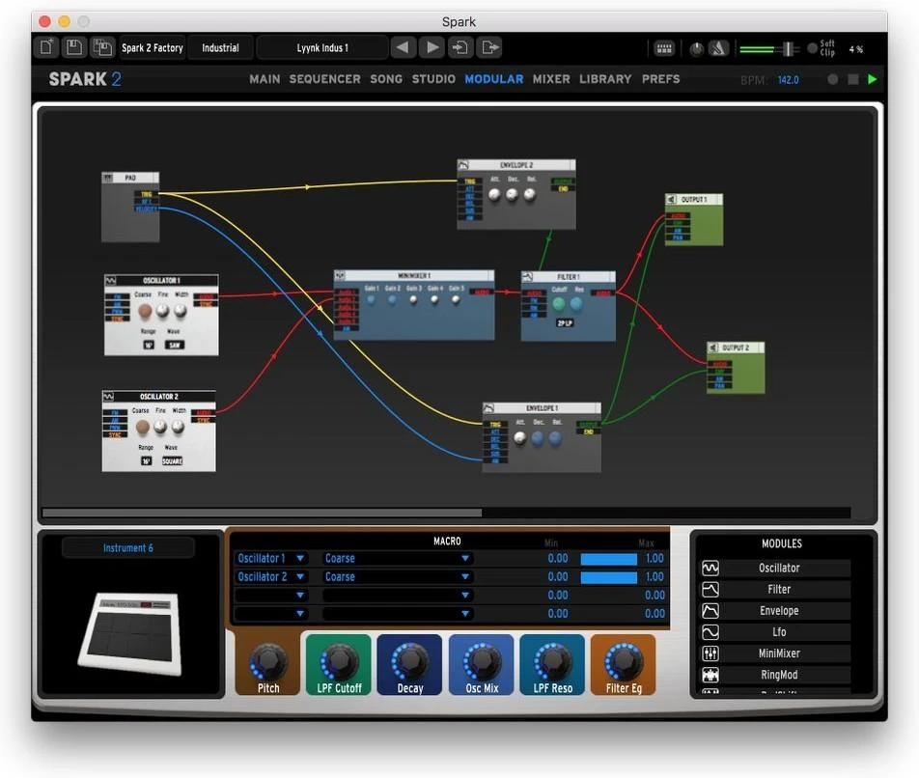Click the Instrument 6 name field
This screenshot has height=778, width=919.
click(x=127, y=547)
